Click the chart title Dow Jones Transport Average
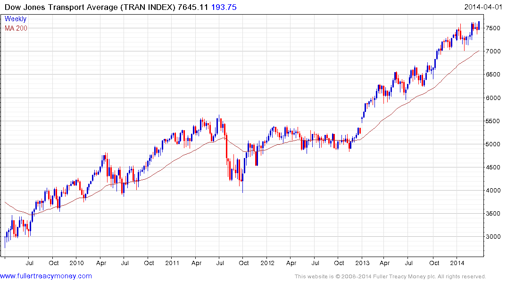The height and width of the screenshot is (283, 507). [x=61, y=7]
